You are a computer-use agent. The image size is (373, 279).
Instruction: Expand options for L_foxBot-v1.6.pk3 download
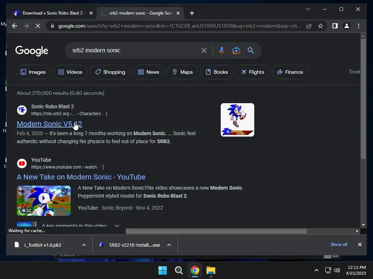(84, 245)
